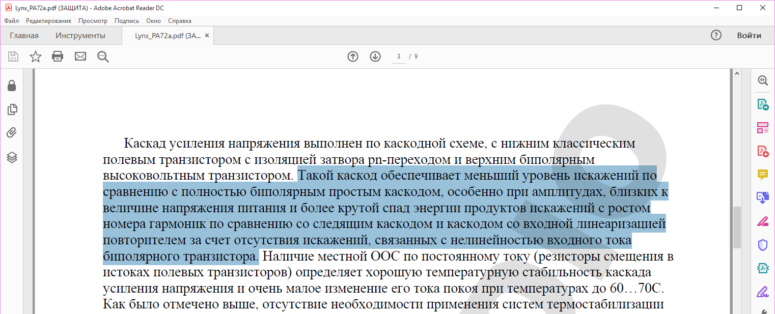Viewport: 775px width, 314px height.
Task: Open the Просмотр menu
Action: pyautogui.click(x=93, y=21)
